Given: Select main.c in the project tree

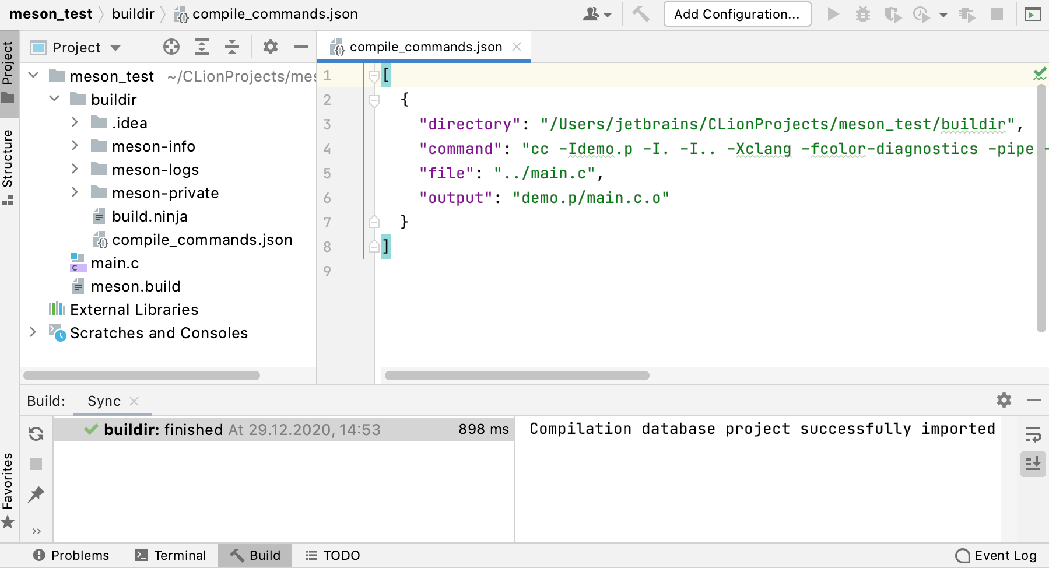Looking at the screenshot, I should click(115, 263).
